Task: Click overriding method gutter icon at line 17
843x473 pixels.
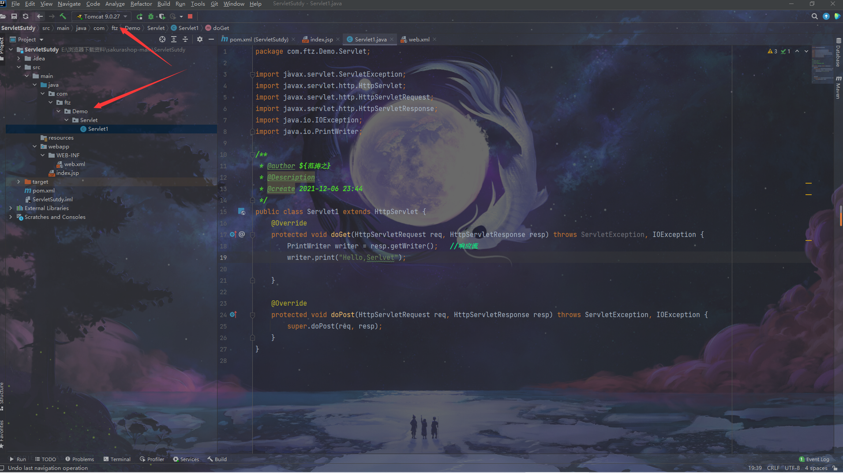Action: (x=233, y=234)
